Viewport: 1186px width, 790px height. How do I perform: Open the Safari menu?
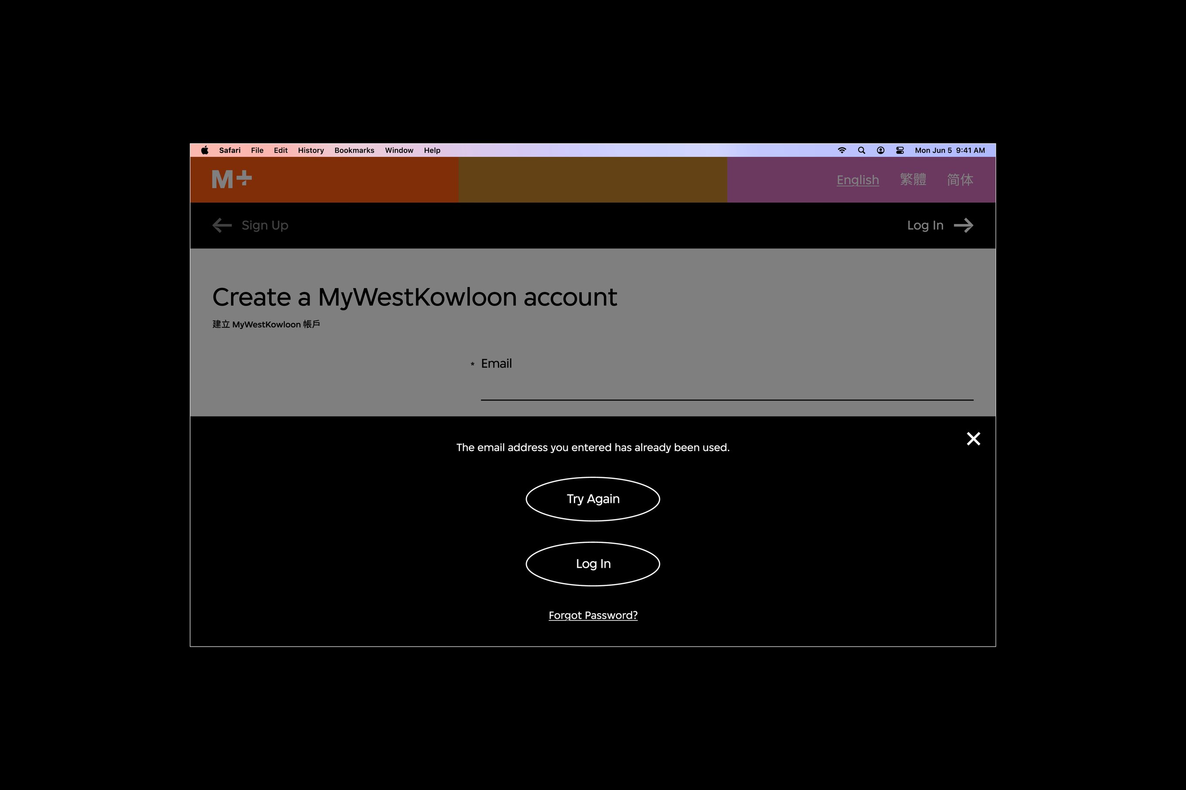click(229, 150)
